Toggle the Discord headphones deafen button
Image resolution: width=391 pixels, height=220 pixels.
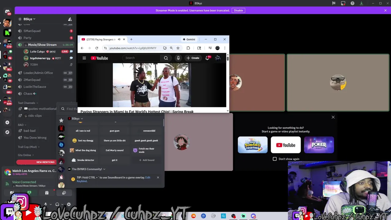tap(57, 204)
